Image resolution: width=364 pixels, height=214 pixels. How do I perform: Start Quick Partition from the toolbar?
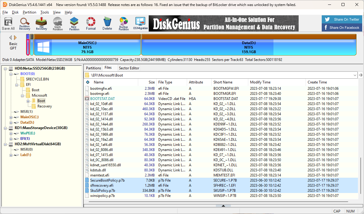[58, 23]
